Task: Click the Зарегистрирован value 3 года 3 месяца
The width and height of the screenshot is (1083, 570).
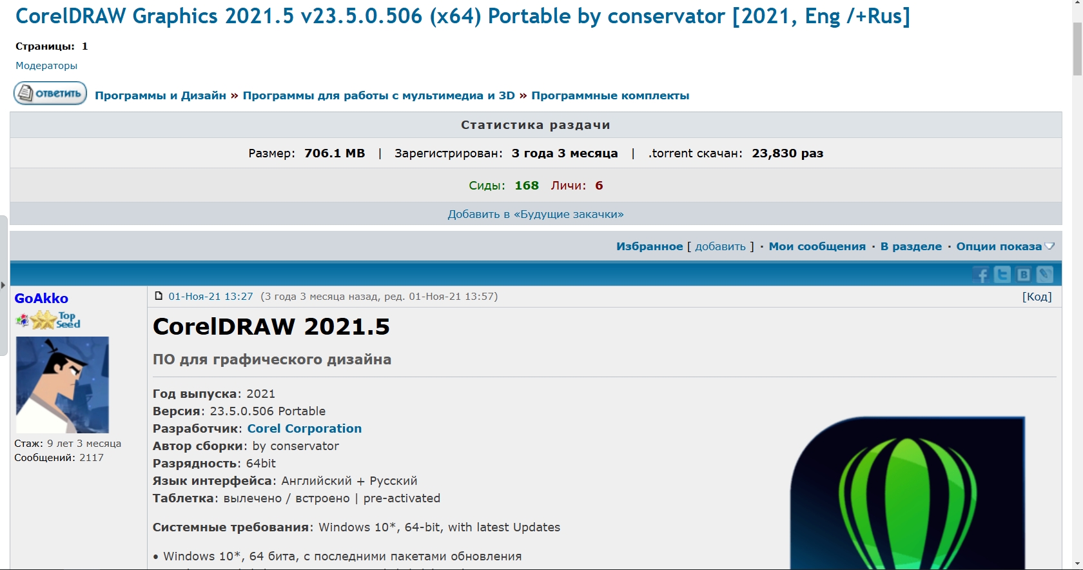Action: point(565,153)
